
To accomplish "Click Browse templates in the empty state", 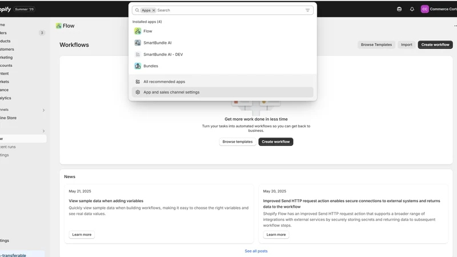I will tap(237, 142).
